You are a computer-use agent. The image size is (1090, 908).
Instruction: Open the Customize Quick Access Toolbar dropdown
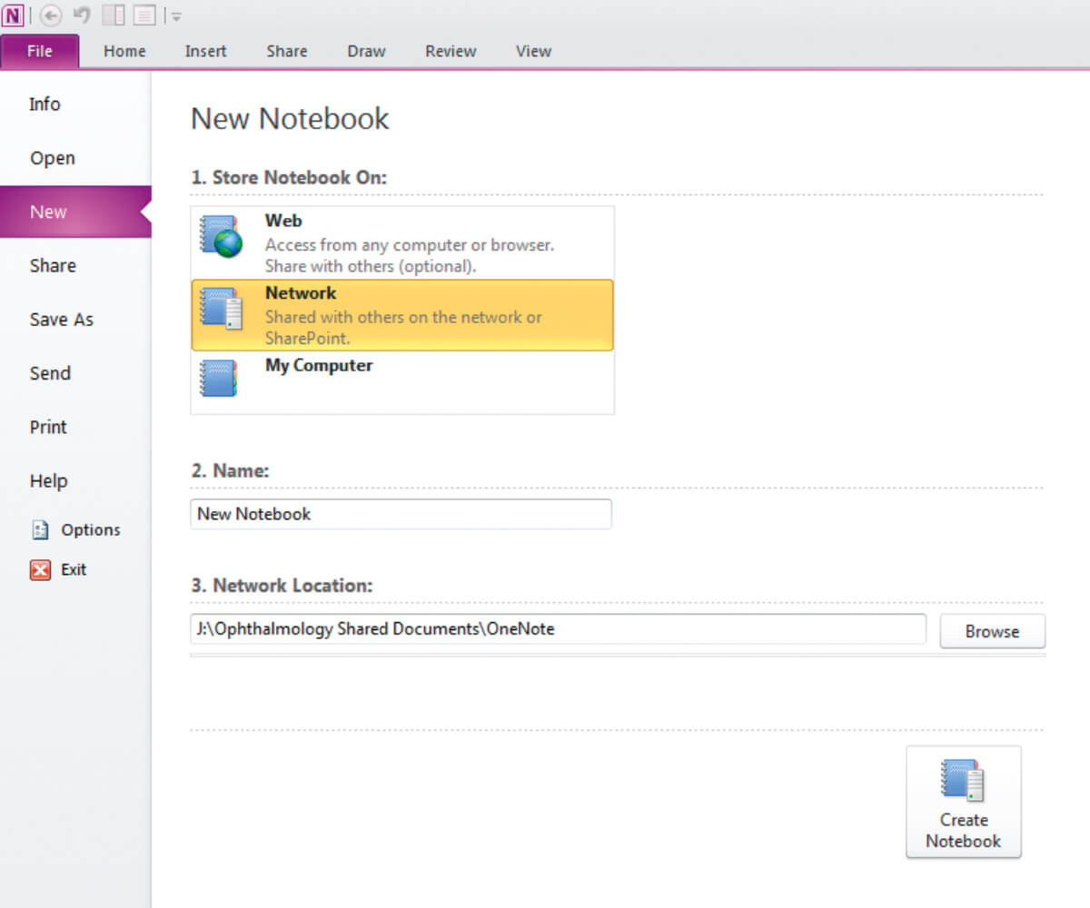176,16
